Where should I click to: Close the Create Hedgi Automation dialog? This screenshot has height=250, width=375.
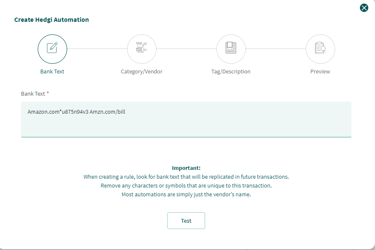click(x=364, y=8)
